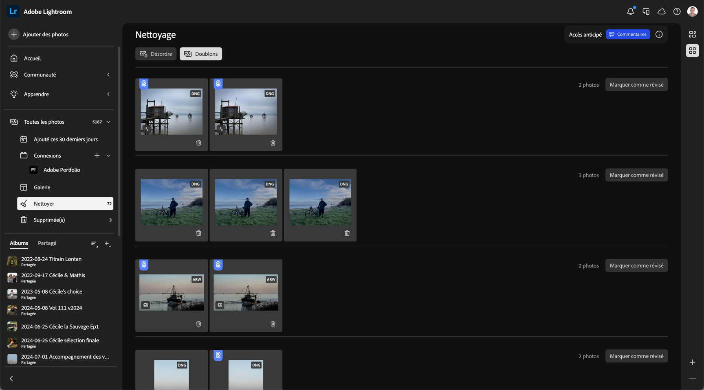Screen dimensions: 704x390
Task: Click Ajouter des photos button
Action: click(39, 34)
